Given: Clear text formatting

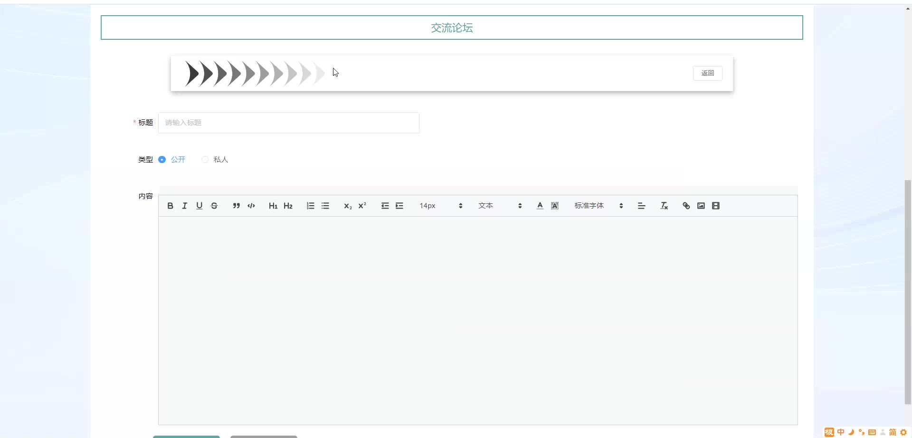Looking at the screenshot, I should [664, 206].
